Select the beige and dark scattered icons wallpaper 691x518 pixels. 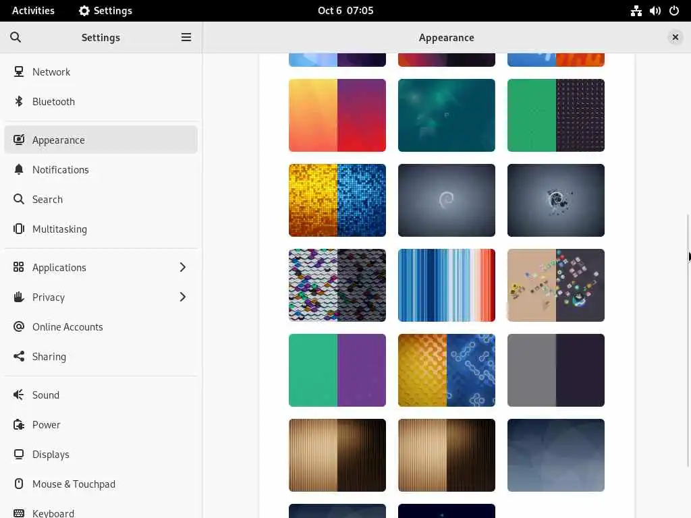pyautogui.click(x=556, y=285)
